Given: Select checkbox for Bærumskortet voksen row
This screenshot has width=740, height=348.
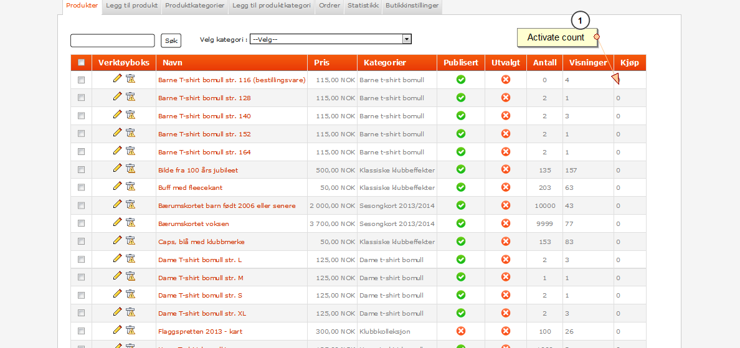Looking at the screenshot, I should pos(81,223).
